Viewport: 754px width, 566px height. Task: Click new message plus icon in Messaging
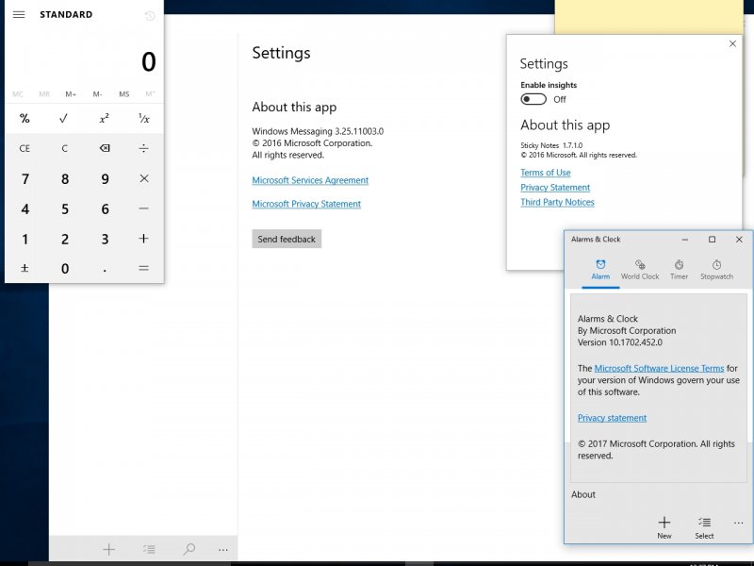(108, 549)
